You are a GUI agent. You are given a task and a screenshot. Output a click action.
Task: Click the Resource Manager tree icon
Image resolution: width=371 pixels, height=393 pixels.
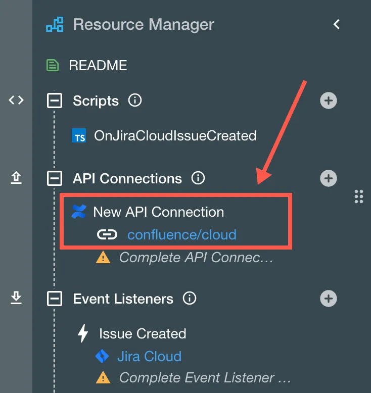tap(55, 25)
